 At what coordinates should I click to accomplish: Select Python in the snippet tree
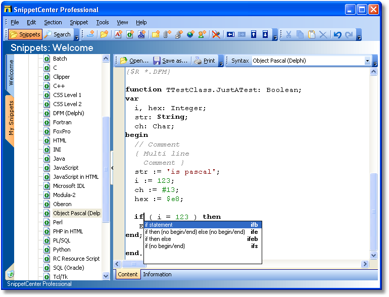(x=62, y=250)
